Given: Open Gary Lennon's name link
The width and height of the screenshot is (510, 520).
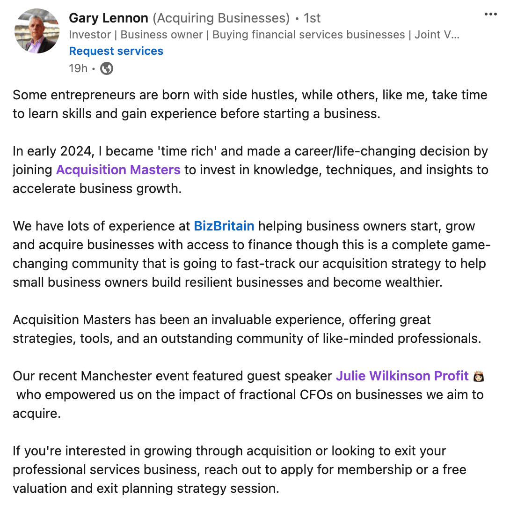Looking at the screenshot, I should point(109,18).
